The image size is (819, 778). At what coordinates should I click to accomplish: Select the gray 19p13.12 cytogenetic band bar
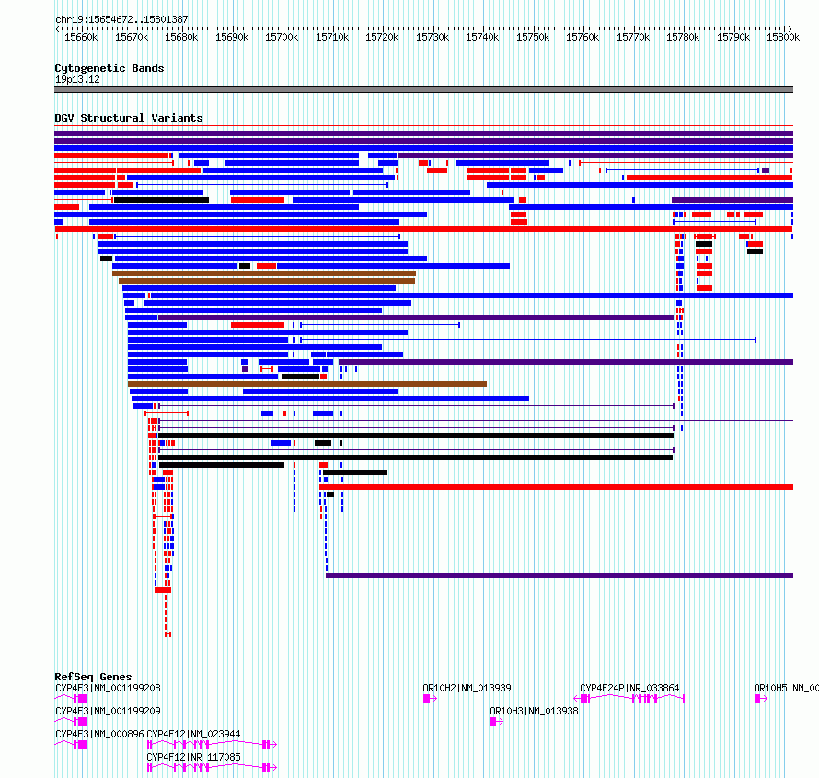coord(423,89)
